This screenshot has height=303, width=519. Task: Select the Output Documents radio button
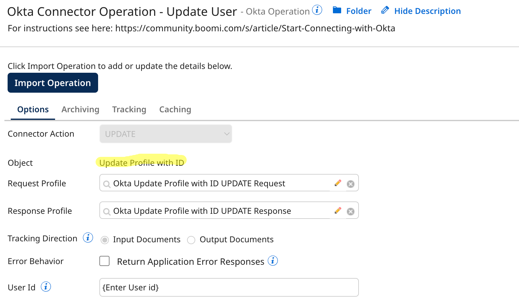pyautogui.click(x=191, y=240)
